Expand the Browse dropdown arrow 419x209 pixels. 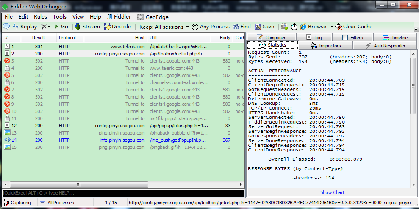(x=332, y=27)
